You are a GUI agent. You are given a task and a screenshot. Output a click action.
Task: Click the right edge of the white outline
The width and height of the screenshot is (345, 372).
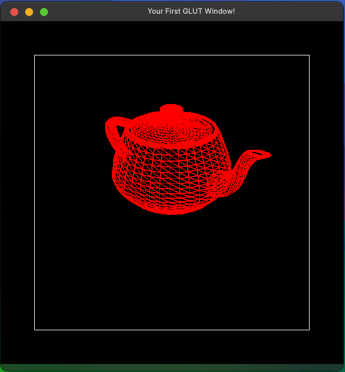tap(309, 193)
